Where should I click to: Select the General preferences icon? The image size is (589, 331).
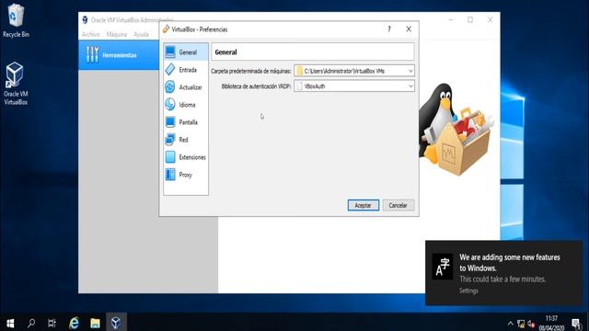(170, 51)
